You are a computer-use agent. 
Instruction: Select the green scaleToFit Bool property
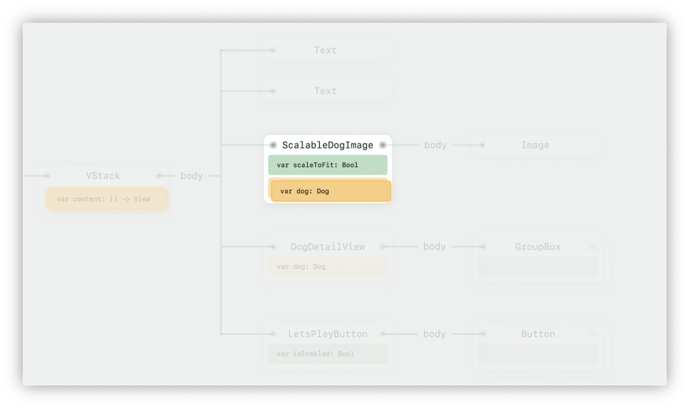click(x=328, y=165)
